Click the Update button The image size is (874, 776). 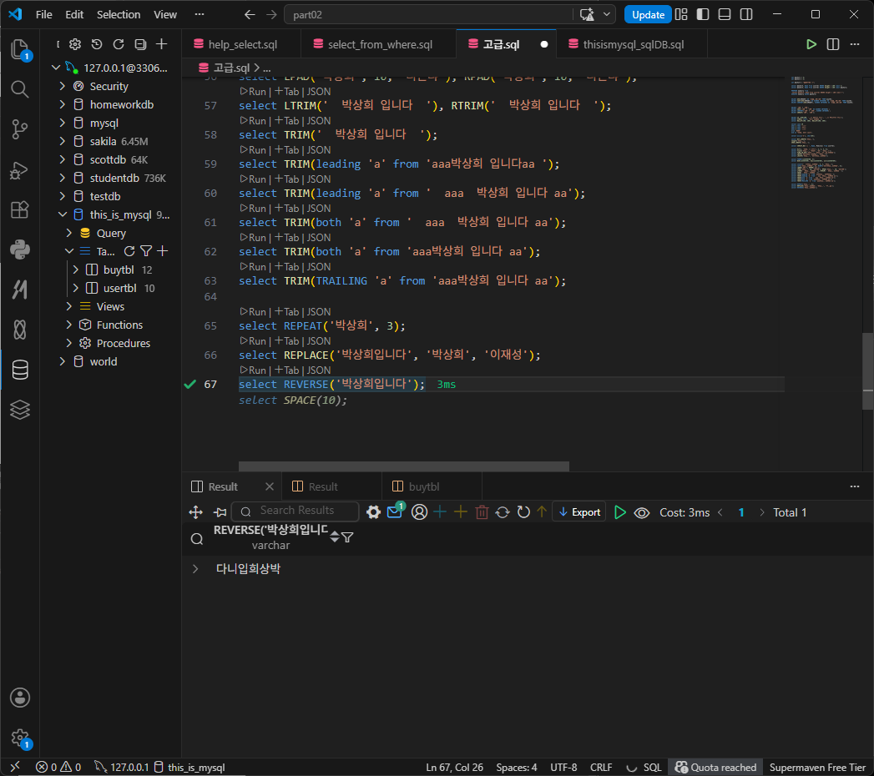(x=648, y=14)
